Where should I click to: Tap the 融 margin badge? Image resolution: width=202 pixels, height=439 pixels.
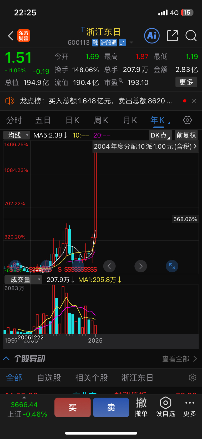[95, 43]
